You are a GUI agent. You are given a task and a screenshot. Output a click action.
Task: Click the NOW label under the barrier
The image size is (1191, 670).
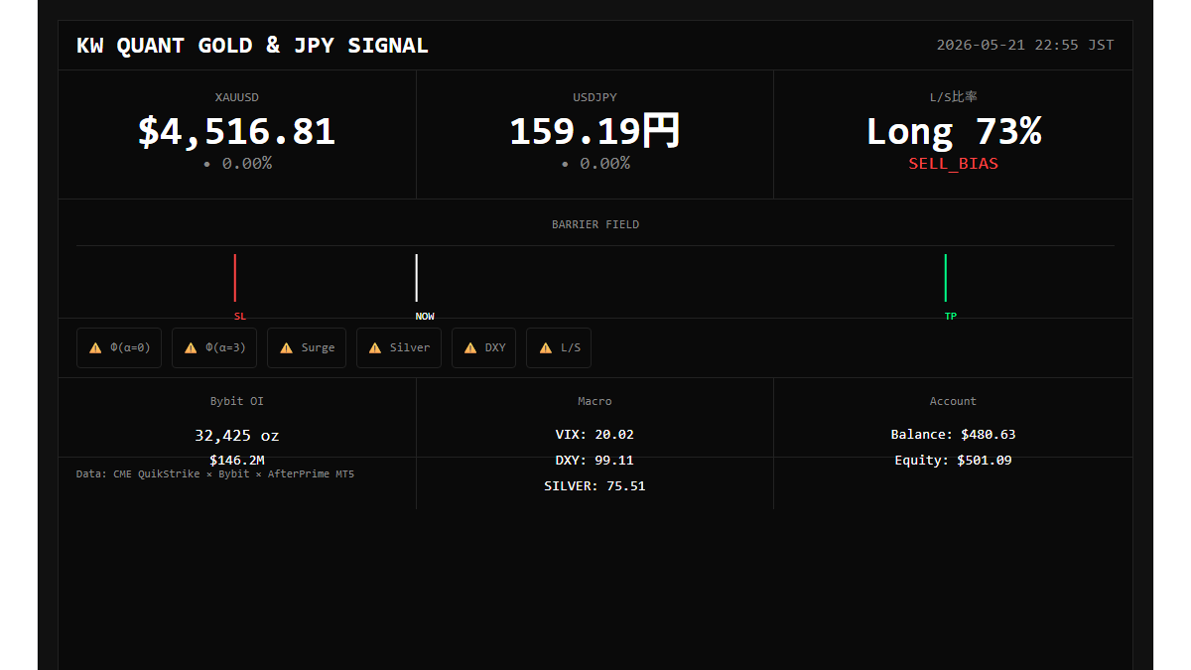[x=425, y=317]
